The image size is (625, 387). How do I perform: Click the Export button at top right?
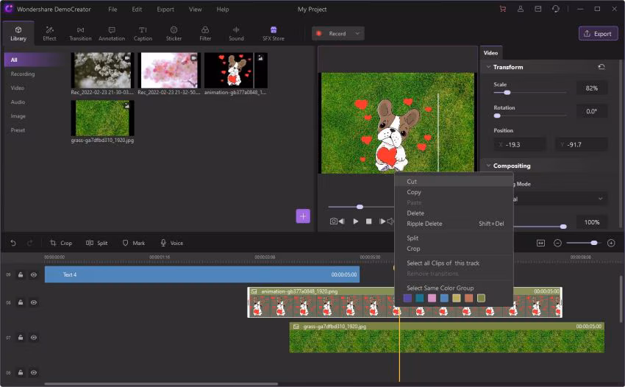pos(598,34)
